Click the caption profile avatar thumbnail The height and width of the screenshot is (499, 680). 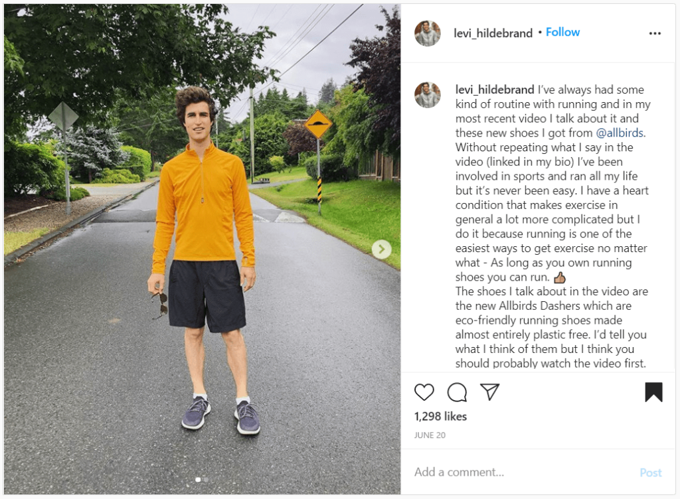click(x=428, y=95)
